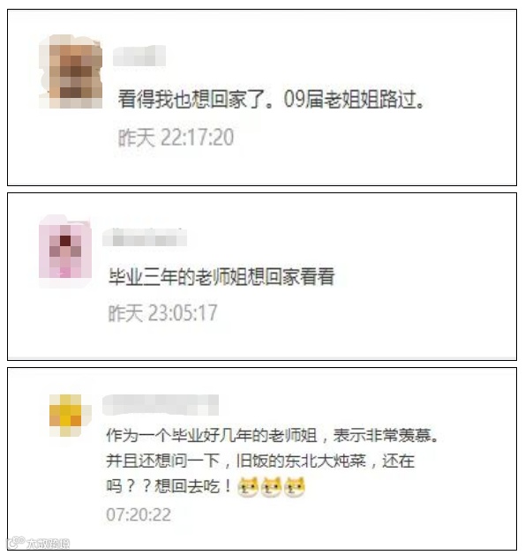The image size is (525, 555).
Task: Click the watermark account name beside the Weibo logo
Action: tap(49, 544)
